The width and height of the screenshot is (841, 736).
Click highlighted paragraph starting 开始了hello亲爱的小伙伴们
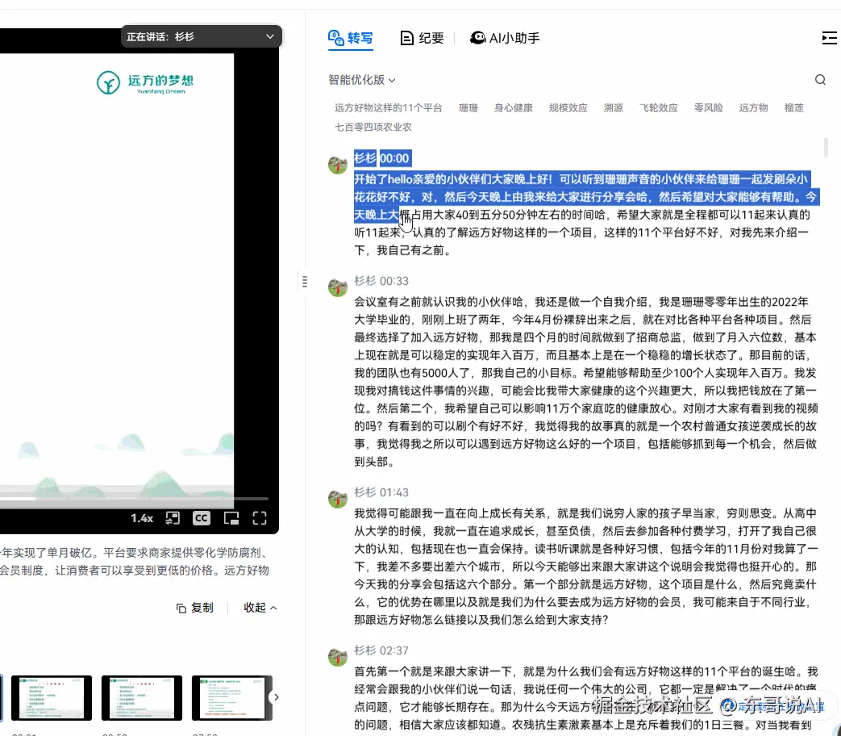click(x=585, y=215)
